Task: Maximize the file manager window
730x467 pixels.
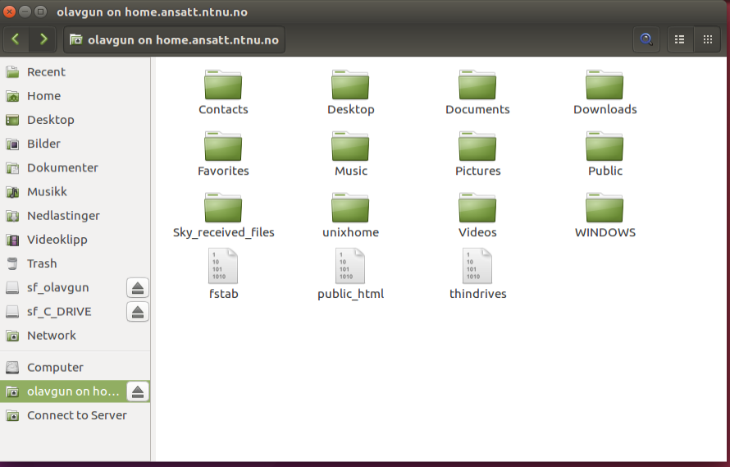Action: click(x=41, y=11)
